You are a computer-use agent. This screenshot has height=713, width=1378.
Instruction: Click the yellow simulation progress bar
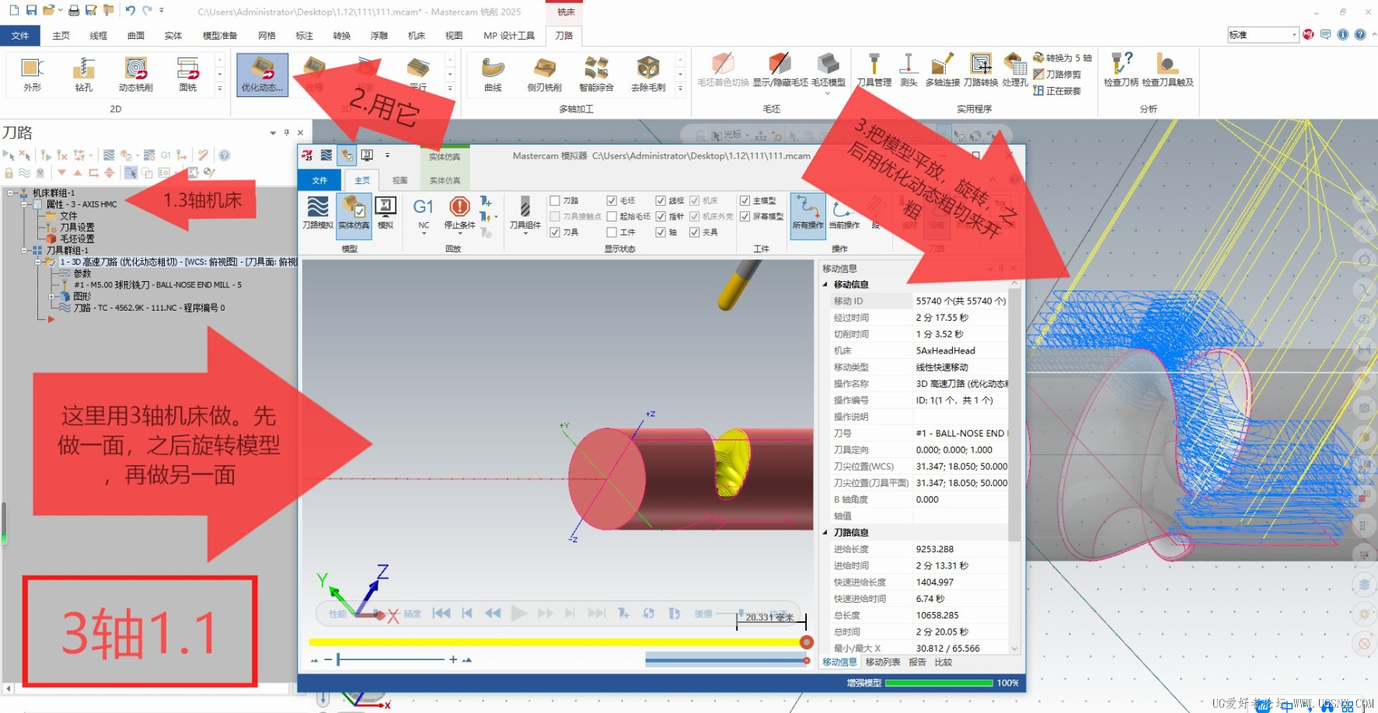[x=556, y=642]
